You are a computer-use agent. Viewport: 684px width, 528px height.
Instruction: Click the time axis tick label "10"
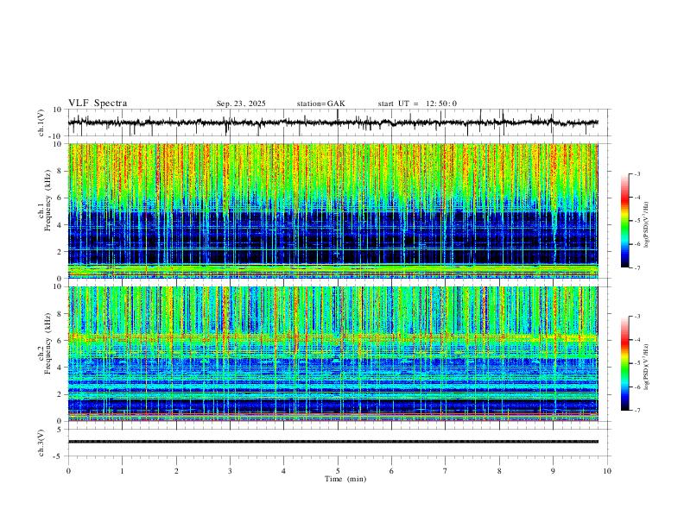pos(607,471)
